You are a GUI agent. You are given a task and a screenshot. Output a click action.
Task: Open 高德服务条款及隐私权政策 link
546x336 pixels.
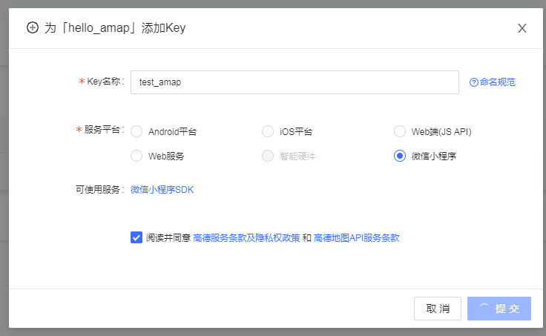[x=246, y=238]
